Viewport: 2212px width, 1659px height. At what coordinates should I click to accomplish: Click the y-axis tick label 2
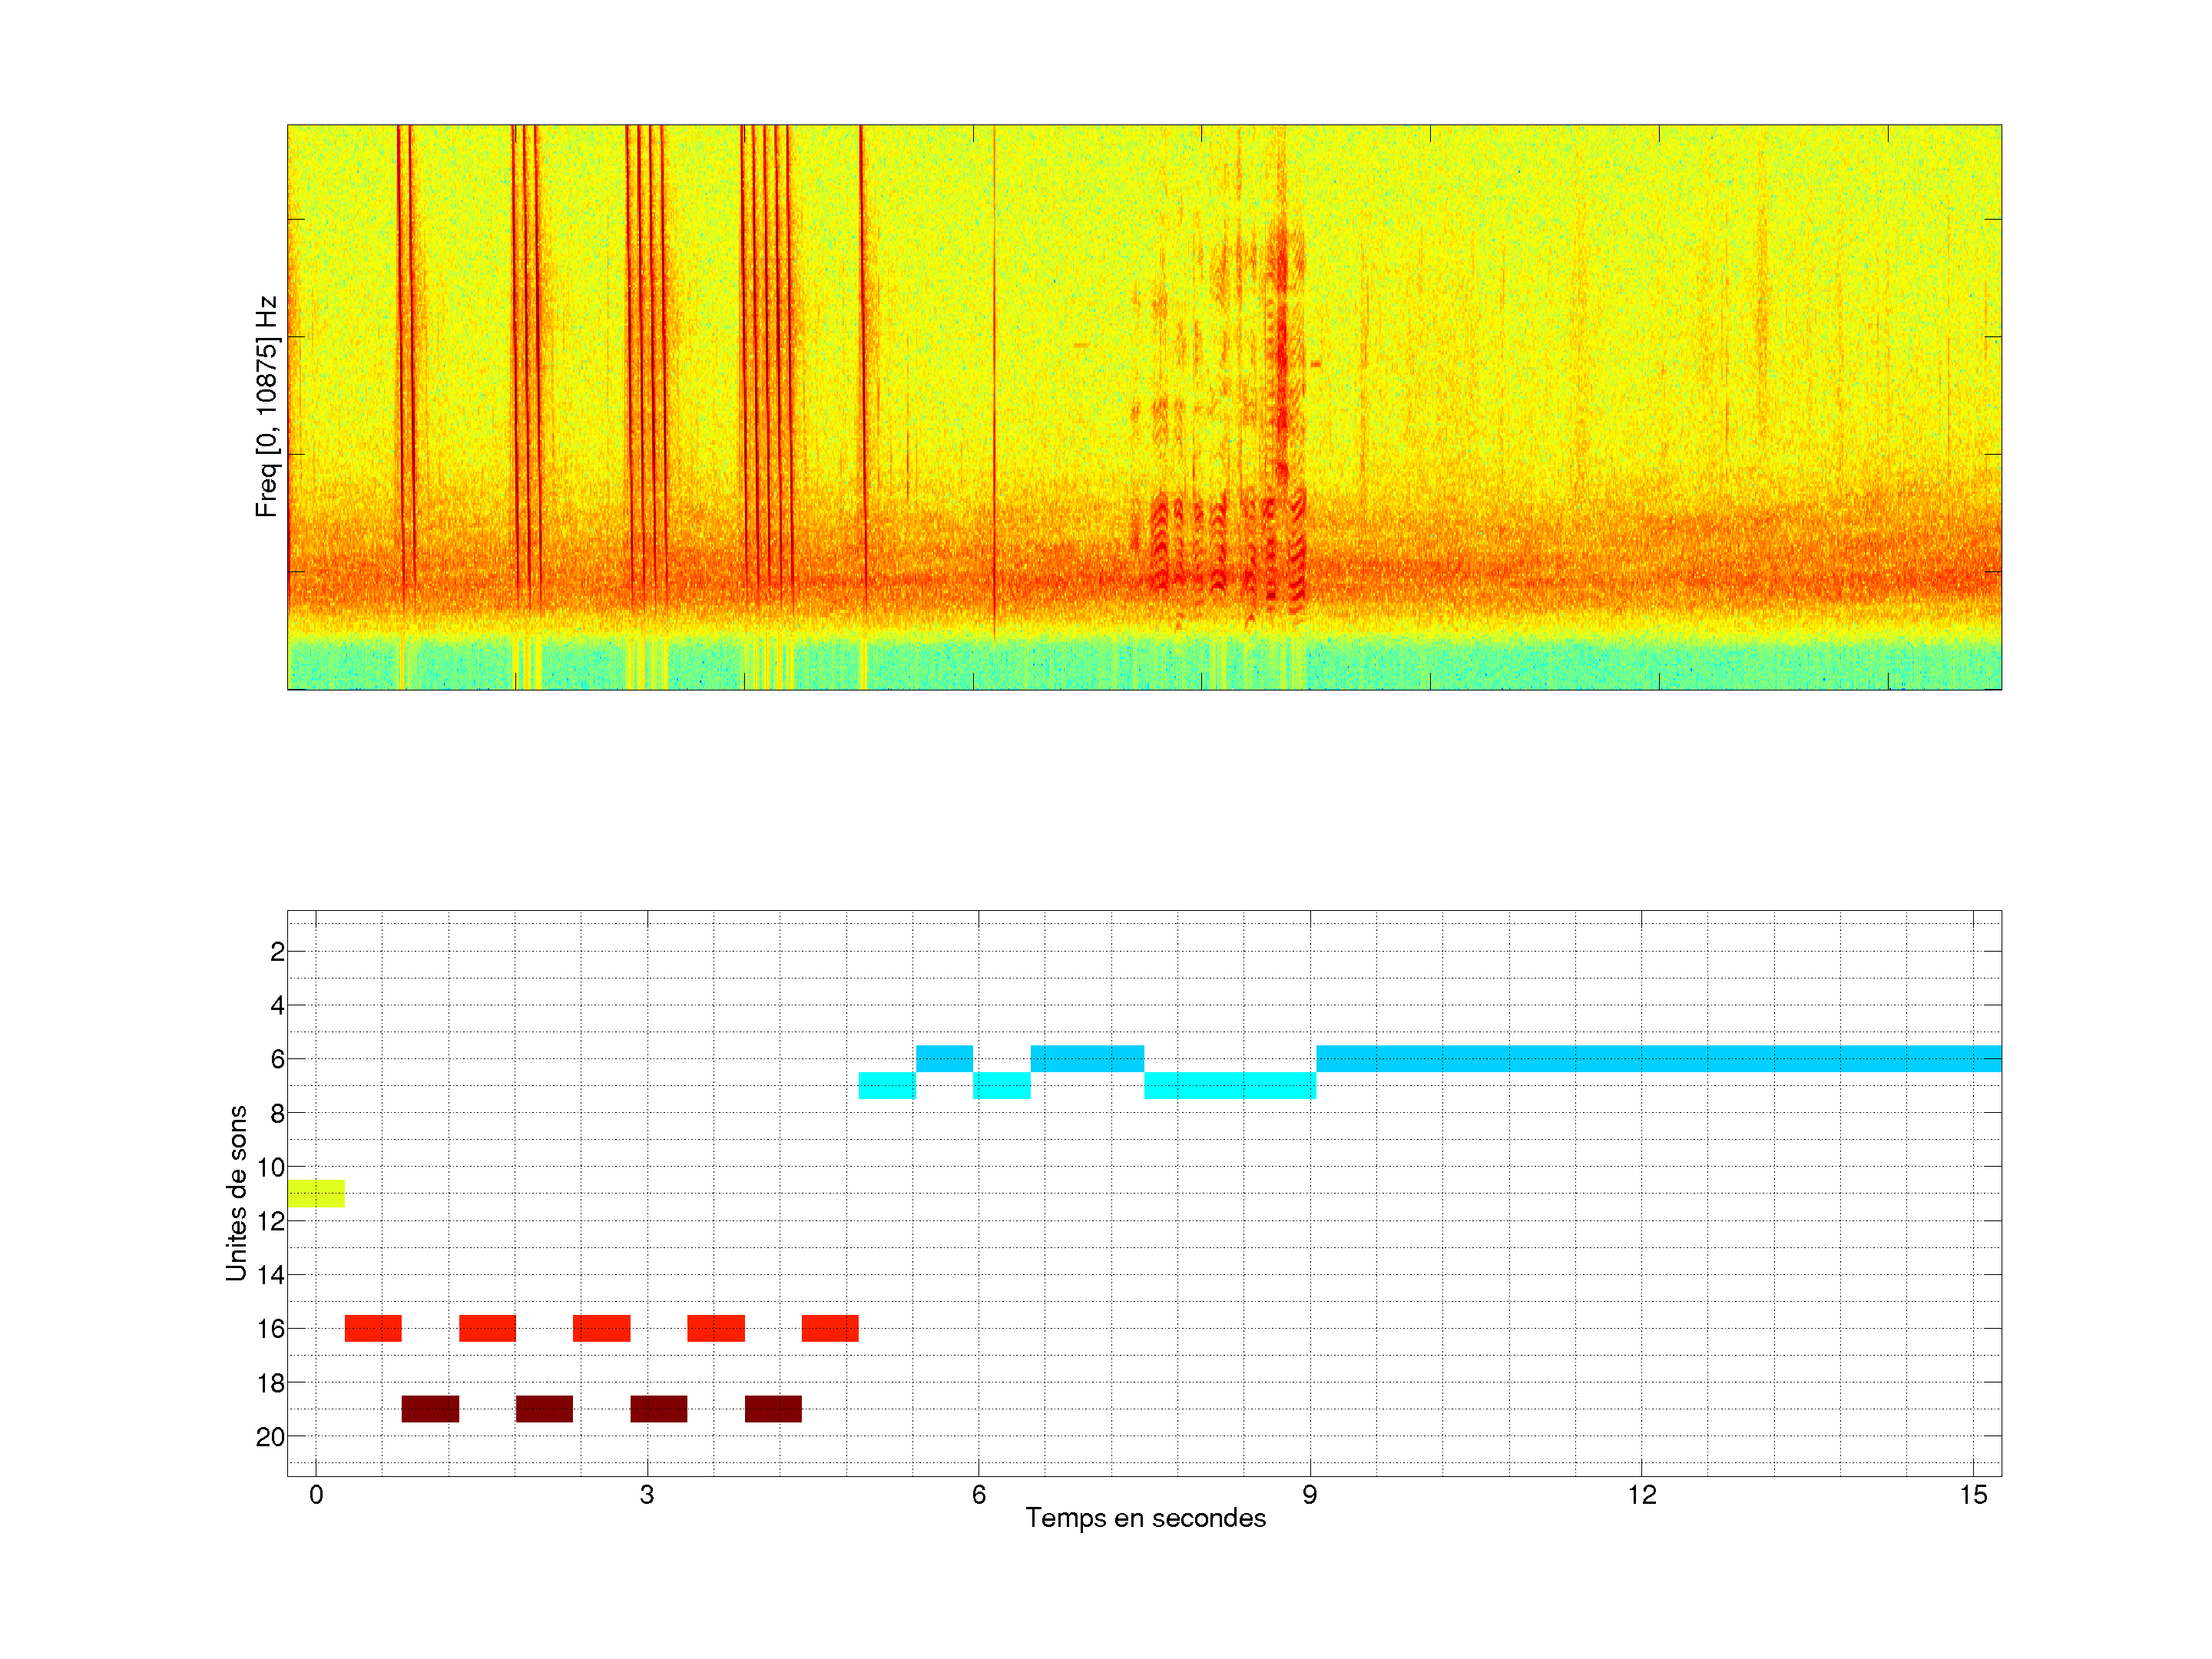tap(277, 952)
